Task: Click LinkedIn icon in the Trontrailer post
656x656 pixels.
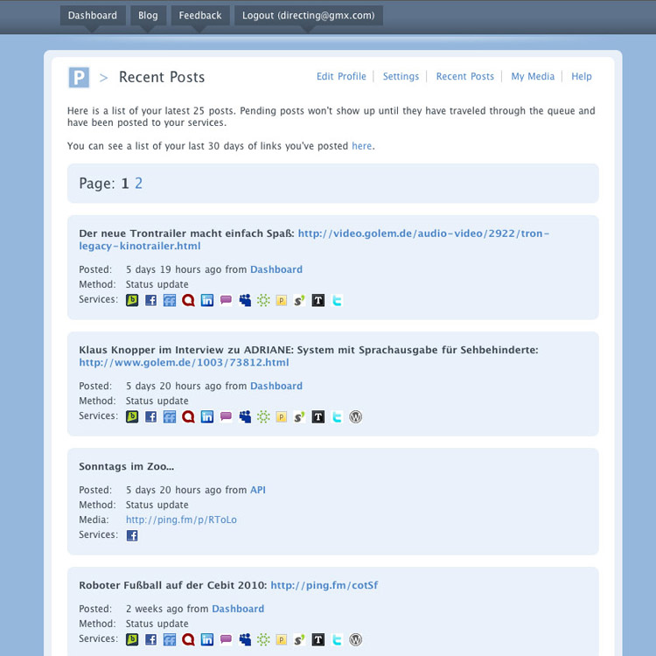Action: click(x=207, y=300)
